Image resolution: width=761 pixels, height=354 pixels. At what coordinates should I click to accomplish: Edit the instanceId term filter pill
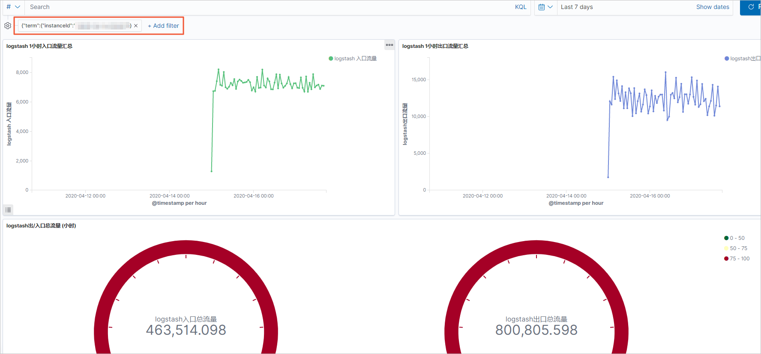(x=76, y=26)
